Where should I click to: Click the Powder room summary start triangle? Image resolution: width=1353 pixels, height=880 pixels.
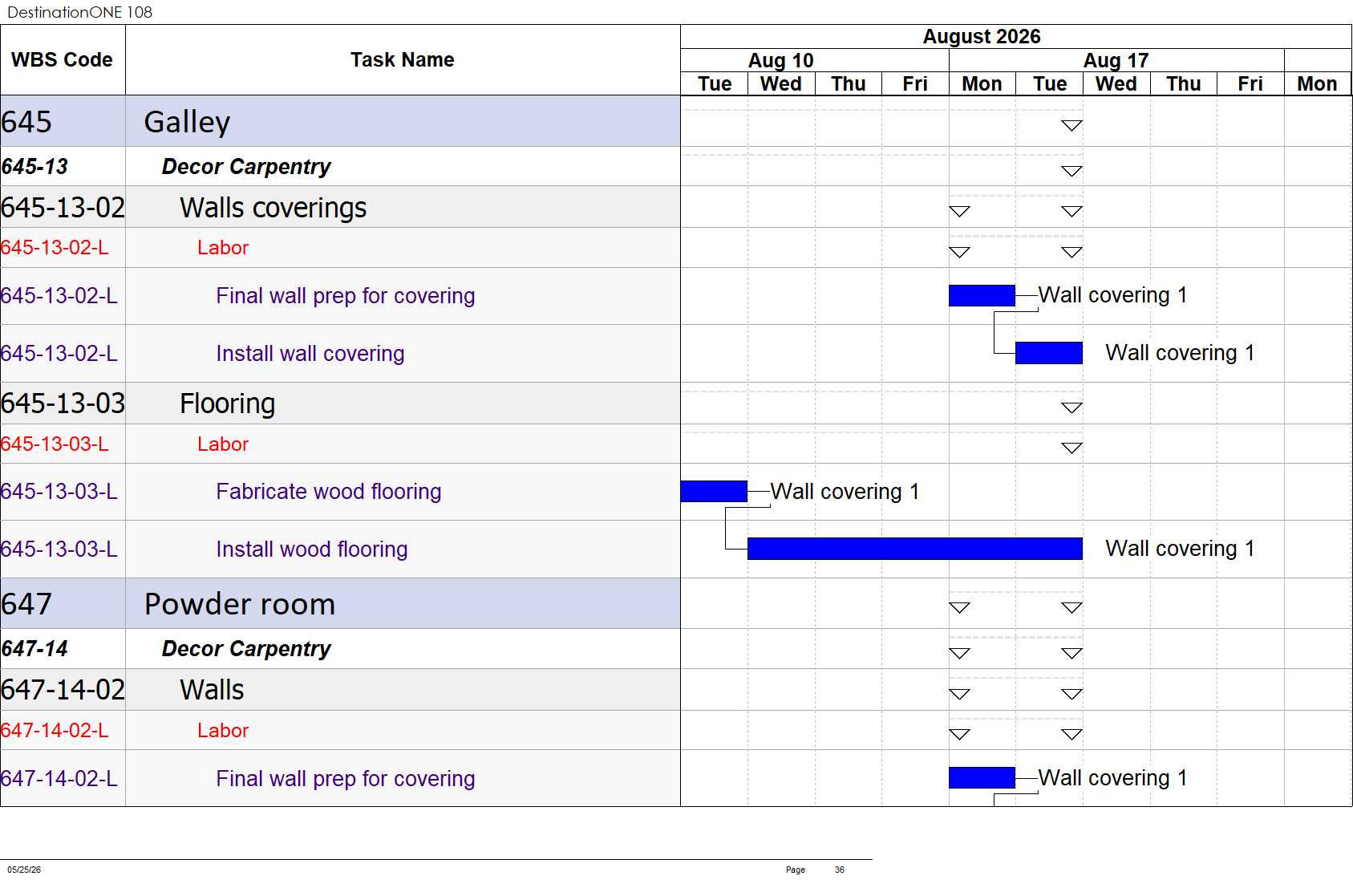click(959, 607)
